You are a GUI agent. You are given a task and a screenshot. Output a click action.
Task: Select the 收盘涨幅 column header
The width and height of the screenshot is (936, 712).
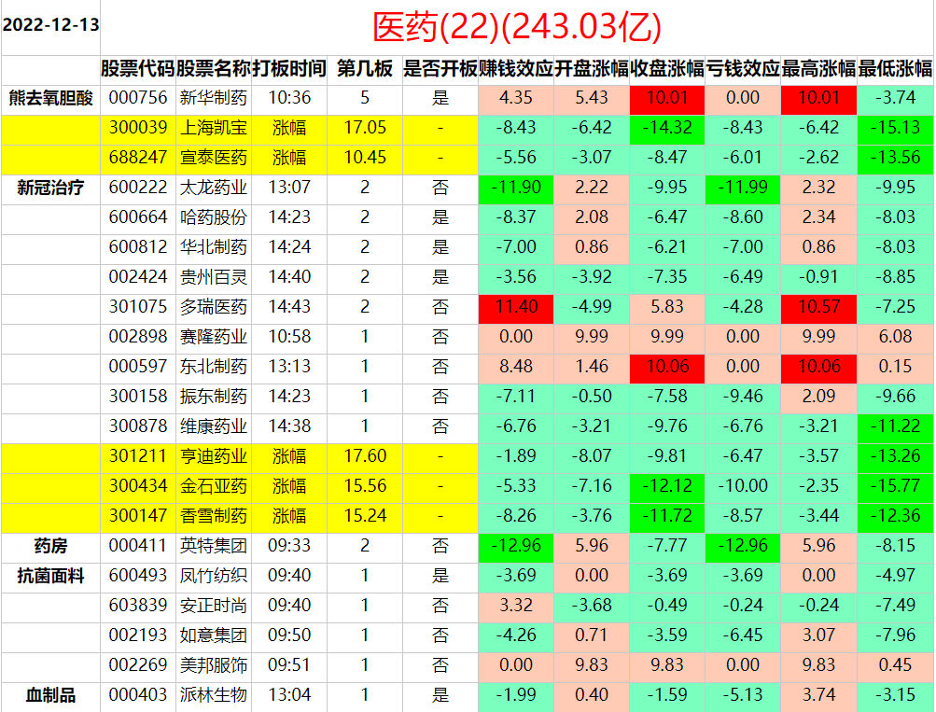point(667,69)
